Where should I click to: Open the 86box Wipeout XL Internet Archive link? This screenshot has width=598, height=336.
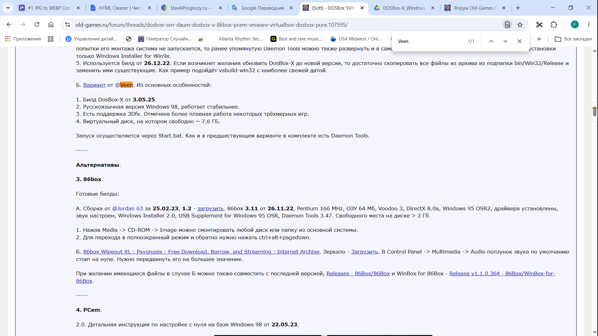201,252
